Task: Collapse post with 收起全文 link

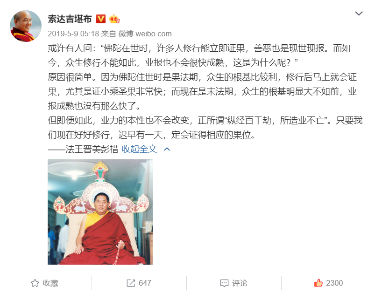Action: pyautogui.click(x=139, y=149)
